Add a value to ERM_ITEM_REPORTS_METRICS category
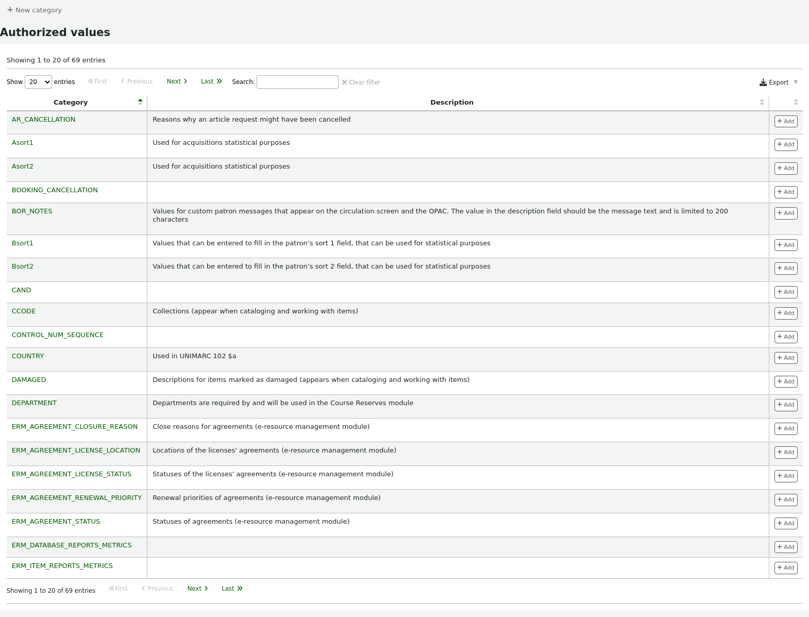This screenshot has height=617, width=809. coord(785,568)
